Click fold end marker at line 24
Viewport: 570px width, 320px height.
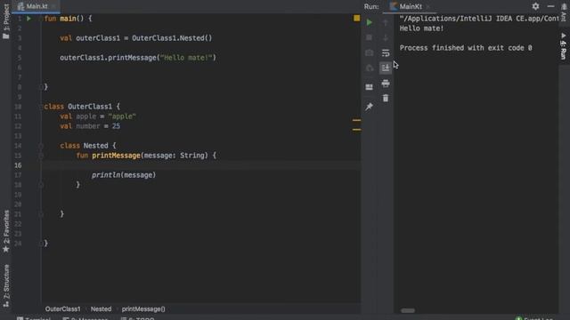pyautogui.click(x=40, y=243)
